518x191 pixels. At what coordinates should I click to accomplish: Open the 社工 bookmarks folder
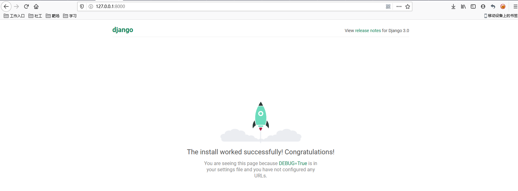[35, 16]
